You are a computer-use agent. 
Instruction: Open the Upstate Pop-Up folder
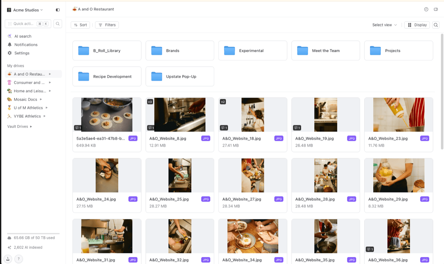tap(180, 77)
